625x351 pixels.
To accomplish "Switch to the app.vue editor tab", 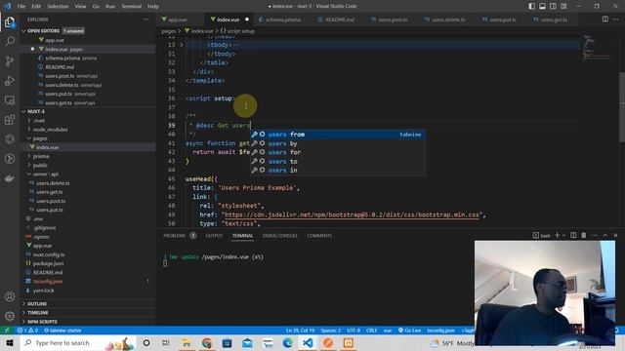I will (177, 19).
